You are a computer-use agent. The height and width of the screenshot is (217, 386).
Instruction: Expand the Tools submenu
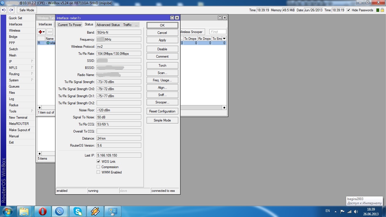coord(32,111)
